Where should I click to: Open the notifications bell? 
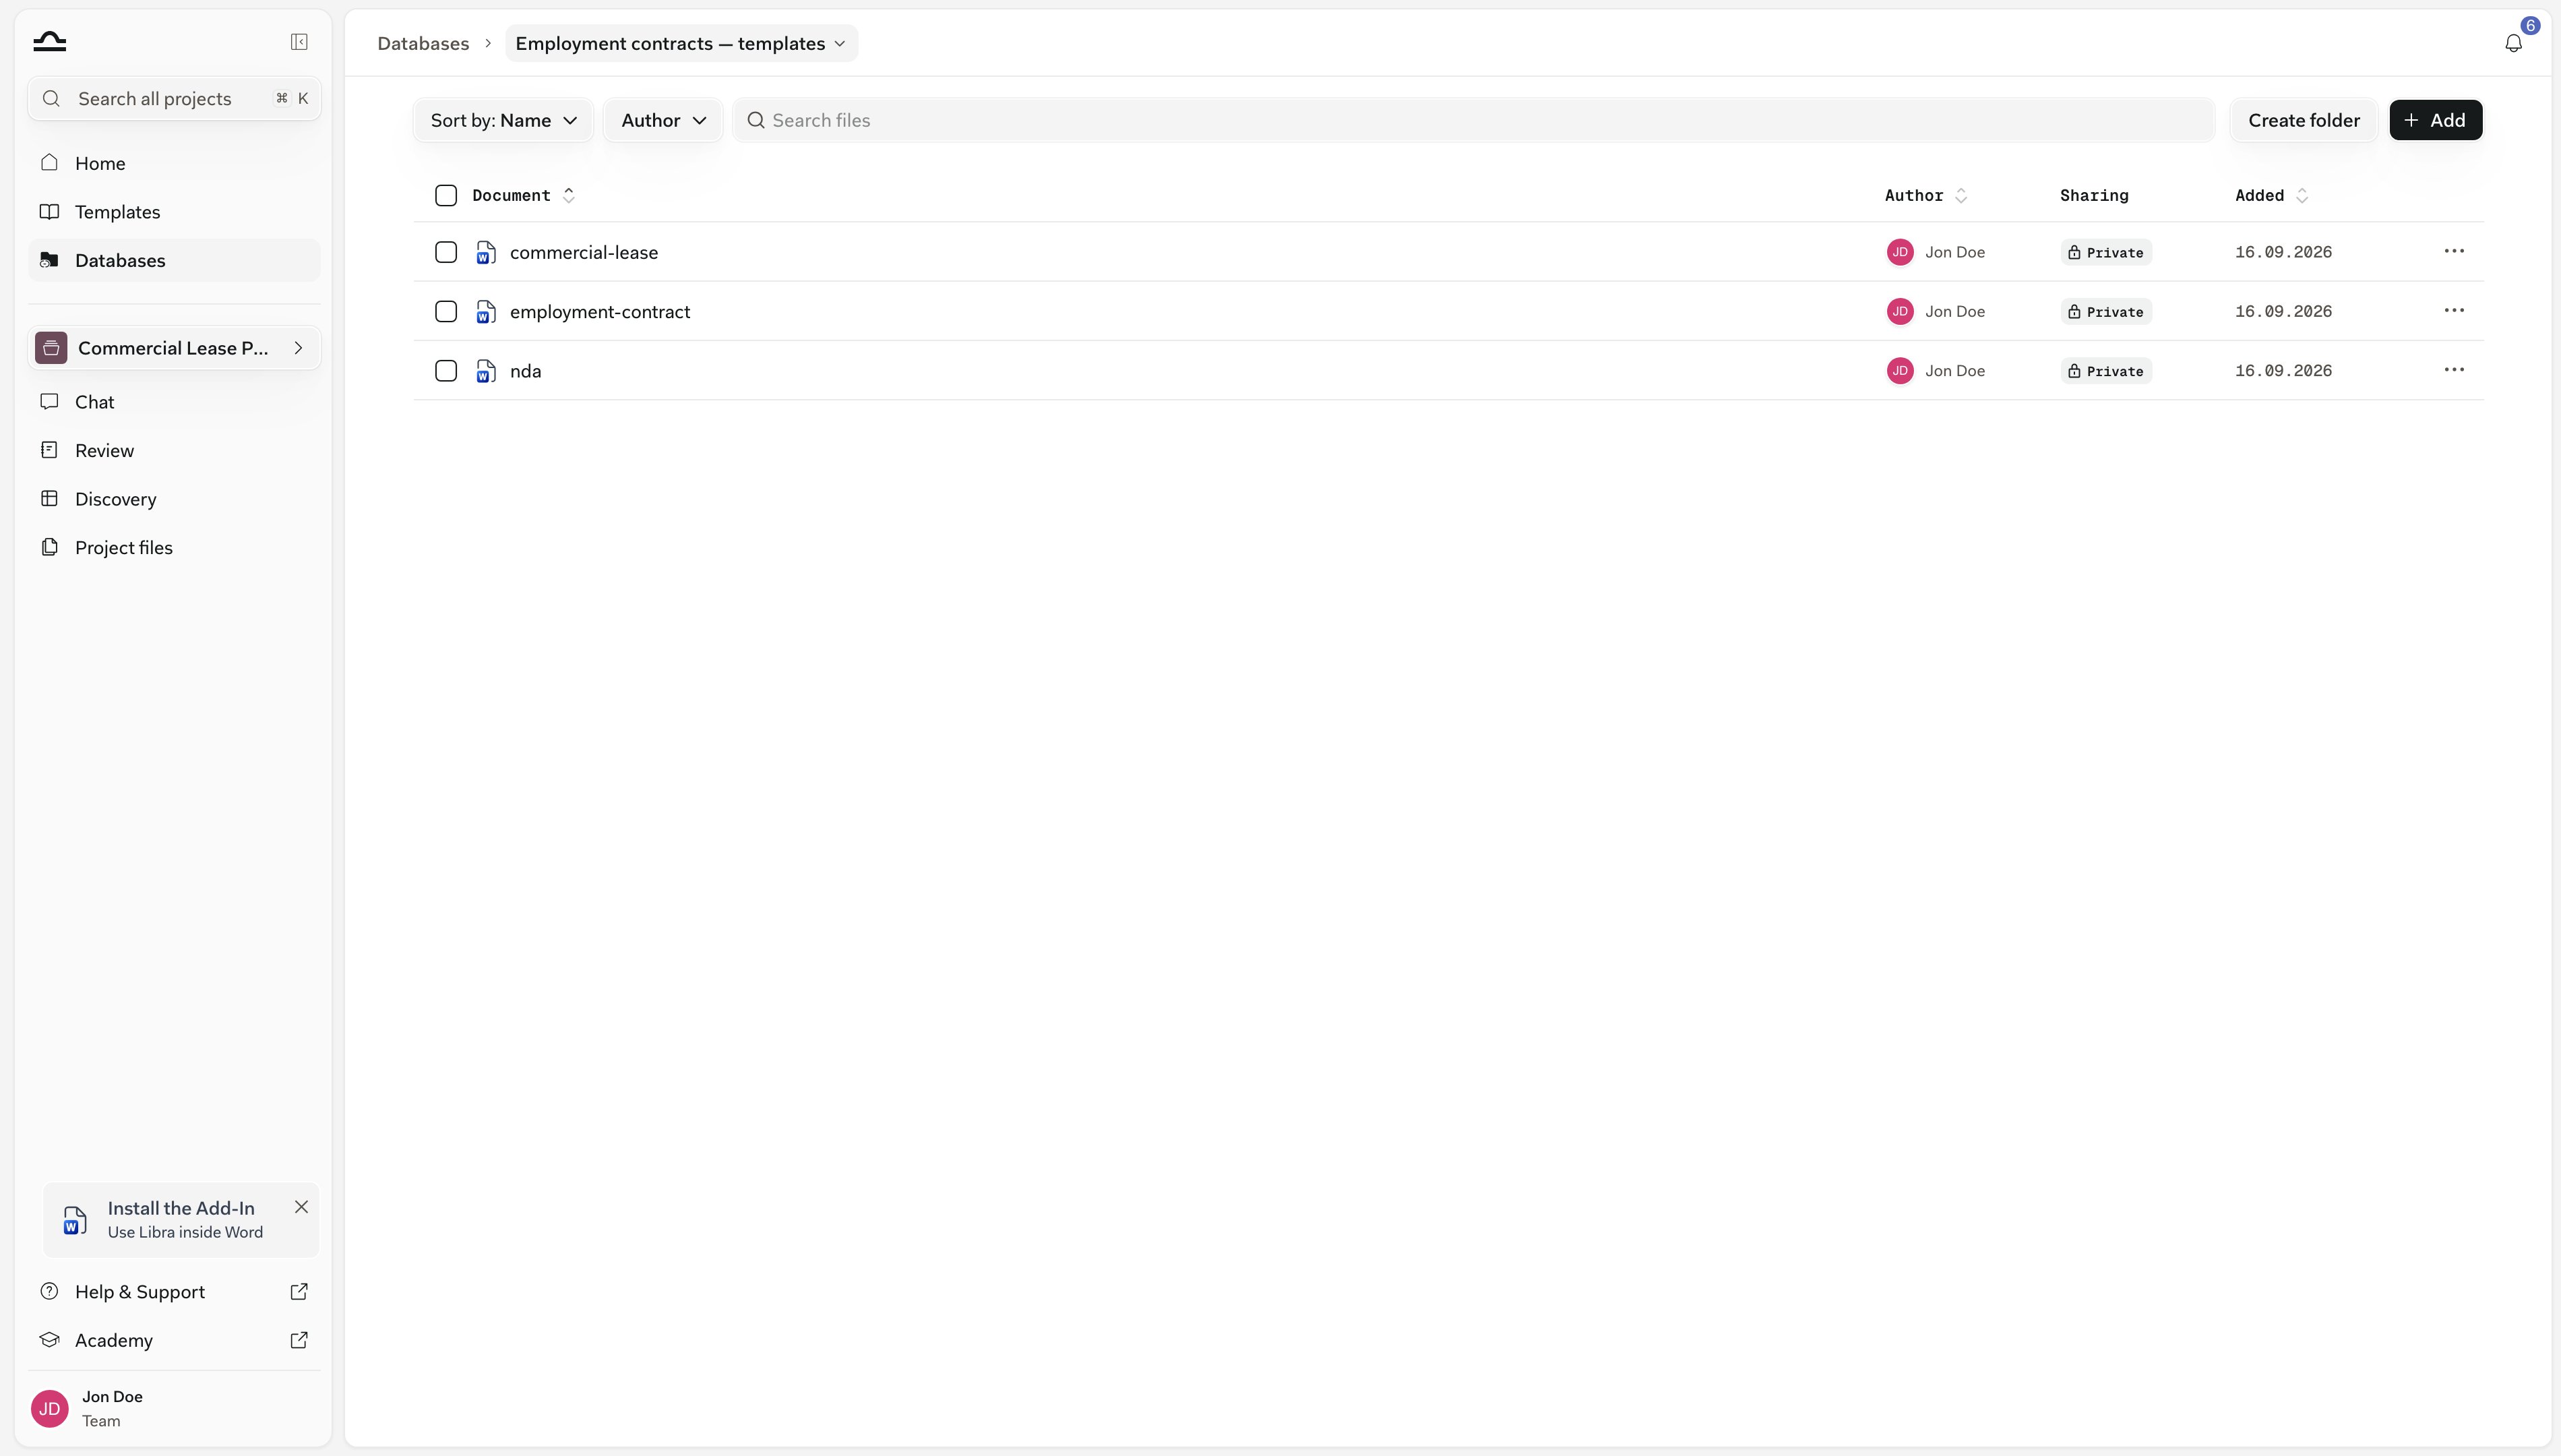(x=2513, y=43)
